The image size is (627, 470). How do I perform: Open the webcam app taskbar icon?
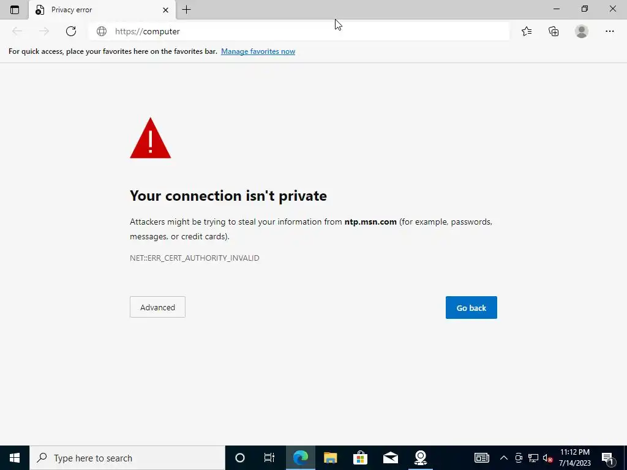click(420, 458)
